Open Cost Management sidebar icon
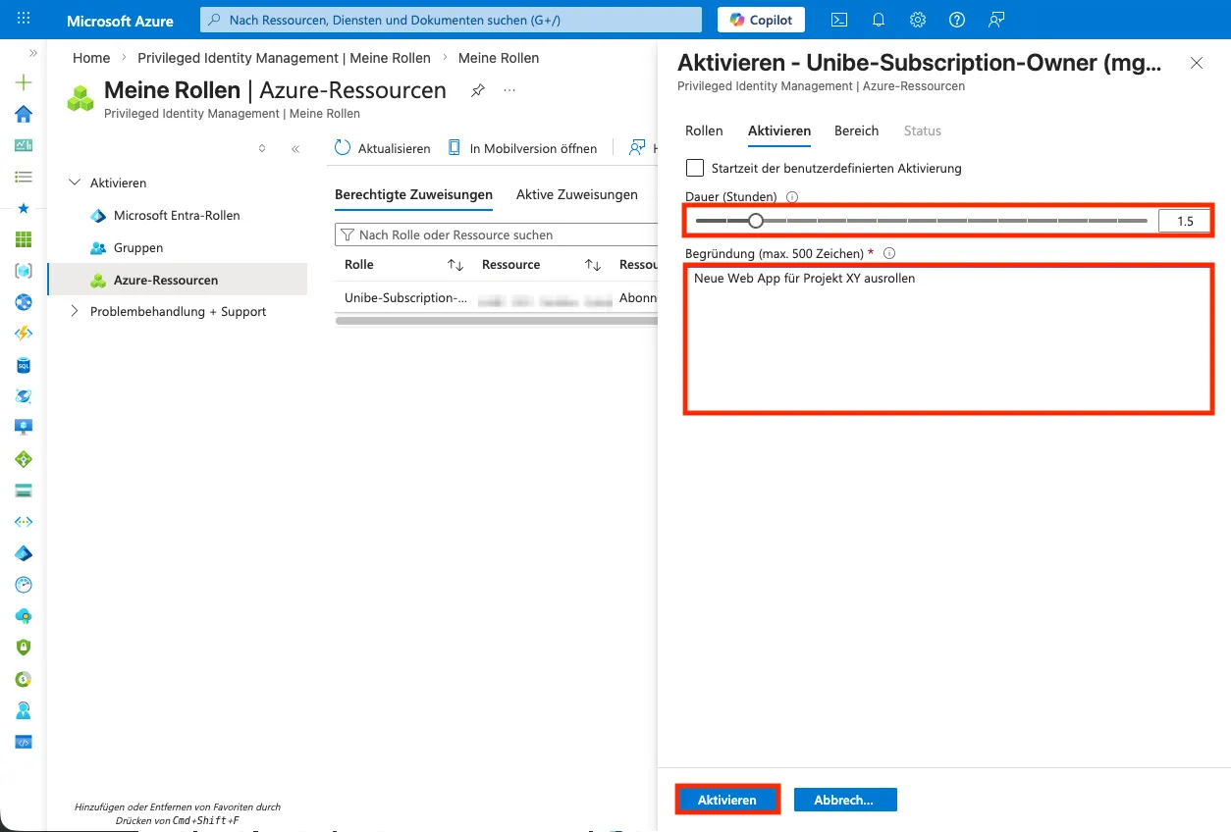 (24, 679)
